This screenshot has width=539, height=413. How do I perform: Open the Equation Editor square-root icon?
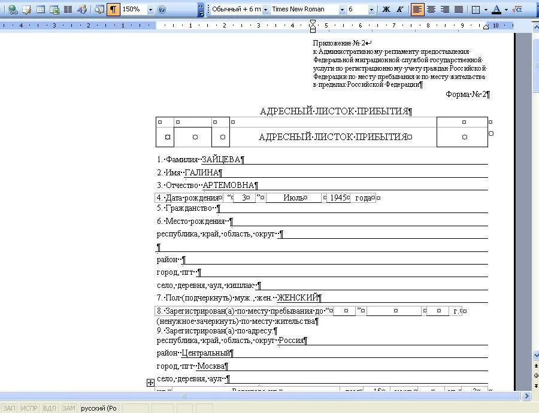[517, 9]
